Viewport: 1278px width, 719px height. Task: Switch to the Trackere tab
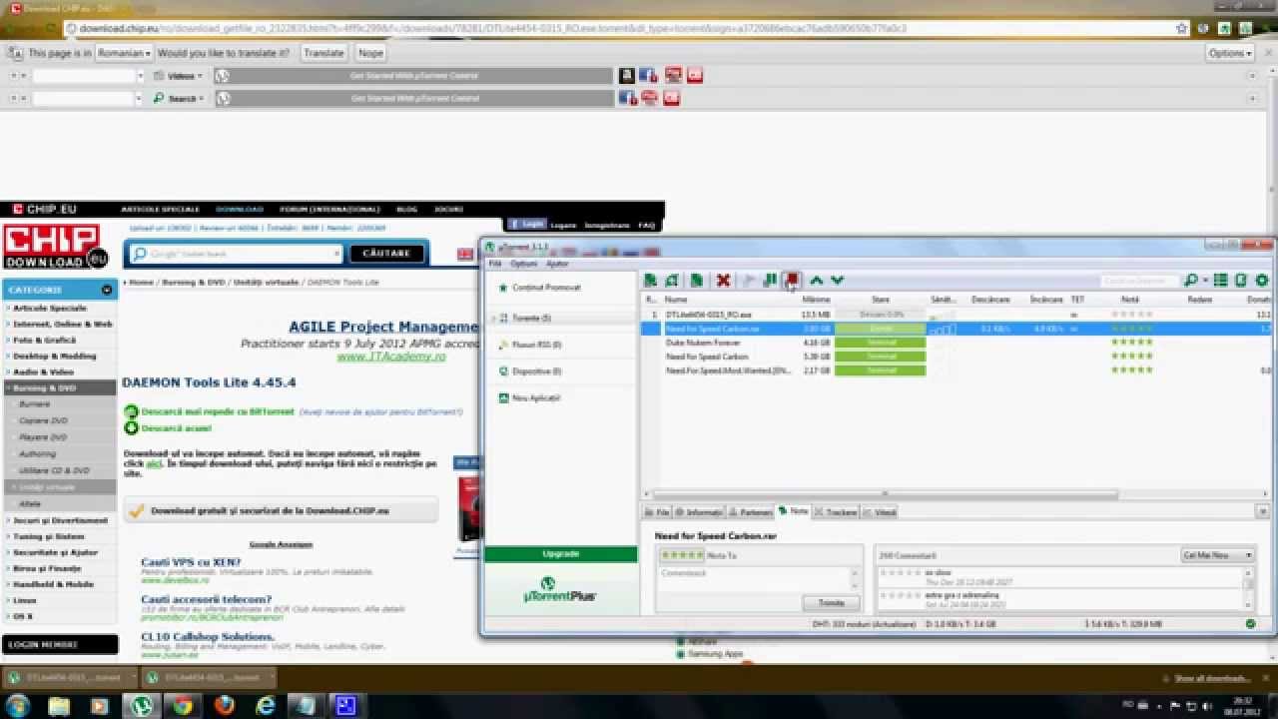(x=836, y=512)
